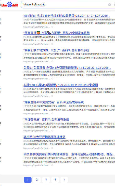Select page 4 of results
Viewport: 115px width, 186px height.
point(55,180)
